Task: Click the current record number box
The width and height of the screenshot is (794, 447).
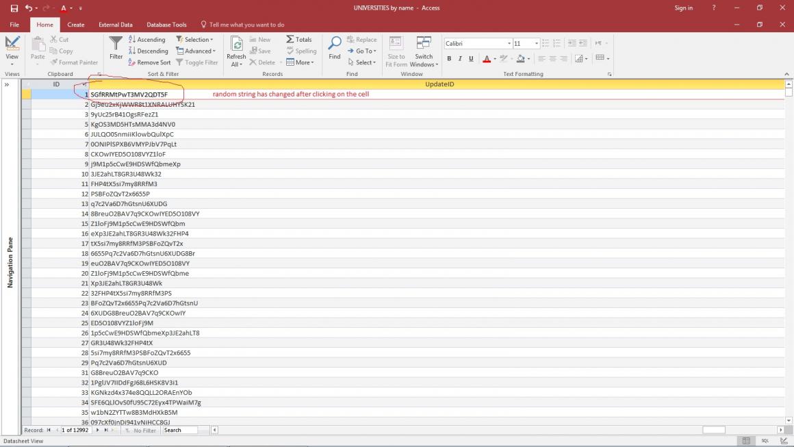Action: pyautogui.click(x=76, y=431)
